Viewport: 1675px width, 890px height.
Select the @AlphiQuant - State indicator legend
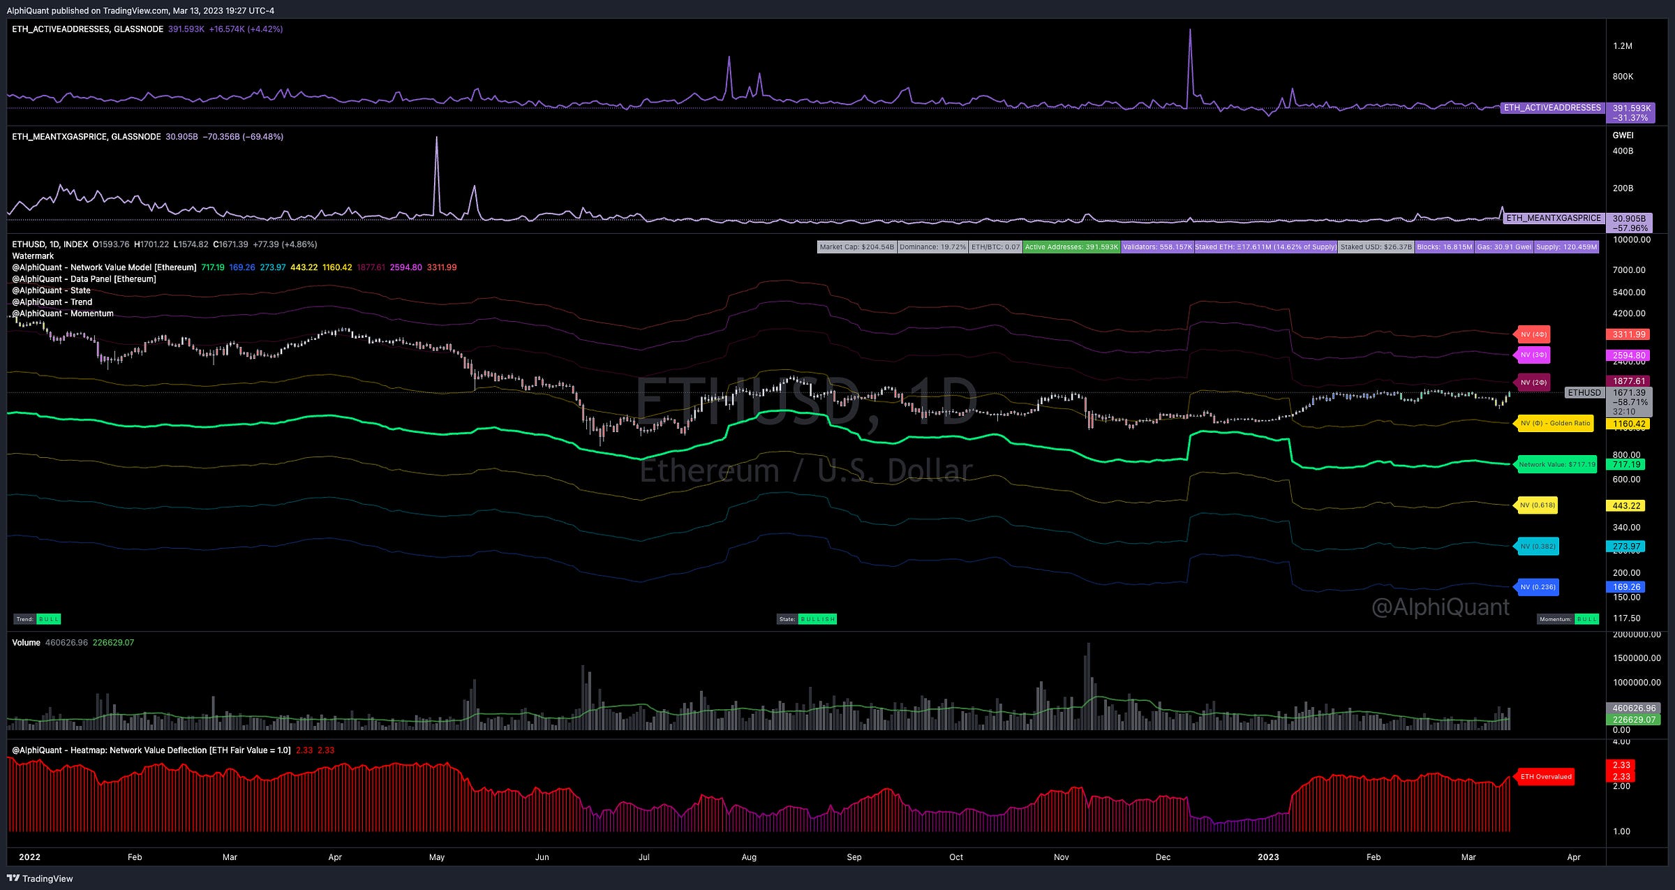coord(51,290)
